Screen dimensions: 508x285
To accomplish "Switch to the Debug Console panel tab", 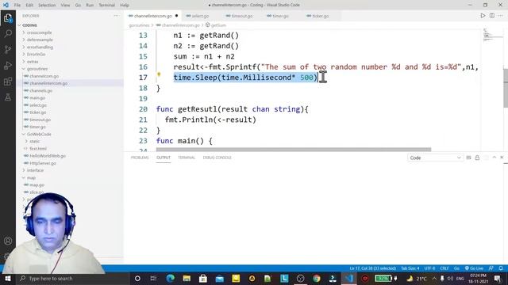I will click(x=217, y=158).
